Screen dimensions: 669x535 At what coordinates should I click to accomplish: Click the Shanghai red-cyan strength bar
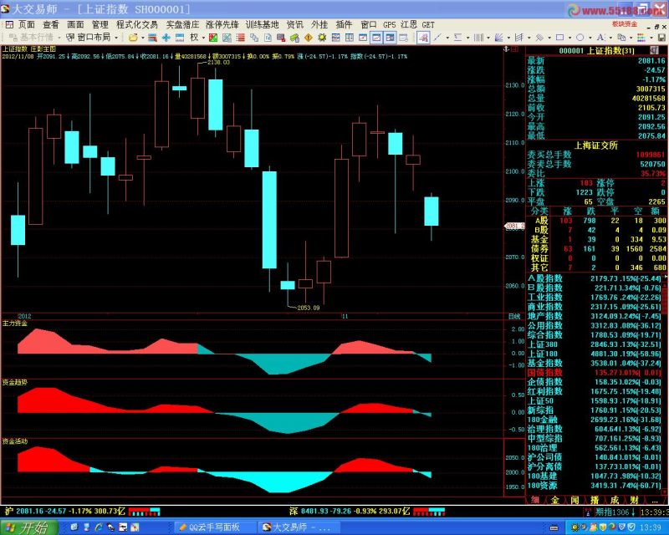pos(144,511)
